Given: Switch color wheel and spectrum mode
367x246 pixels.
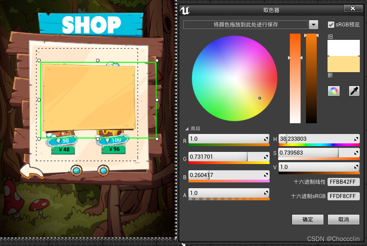Looking at the screenshot, I should 334,91.
